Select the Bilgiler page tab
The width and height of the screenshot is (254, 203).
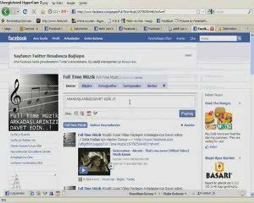point(87,86)
